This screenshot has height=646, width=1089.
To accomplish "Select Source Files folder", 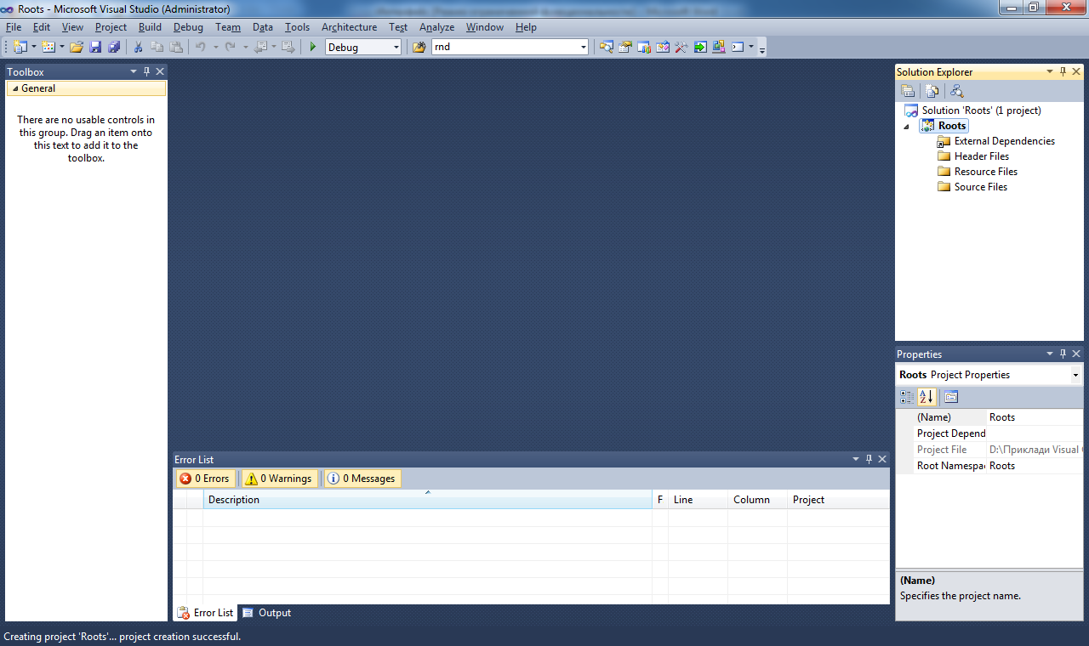I will (x=980, y=187).
